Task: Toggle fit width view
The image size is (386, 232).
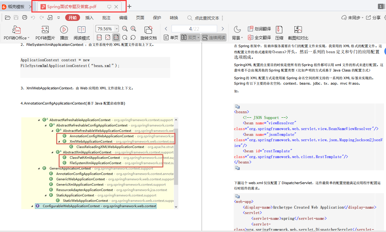Action: [x=116, y=38]
